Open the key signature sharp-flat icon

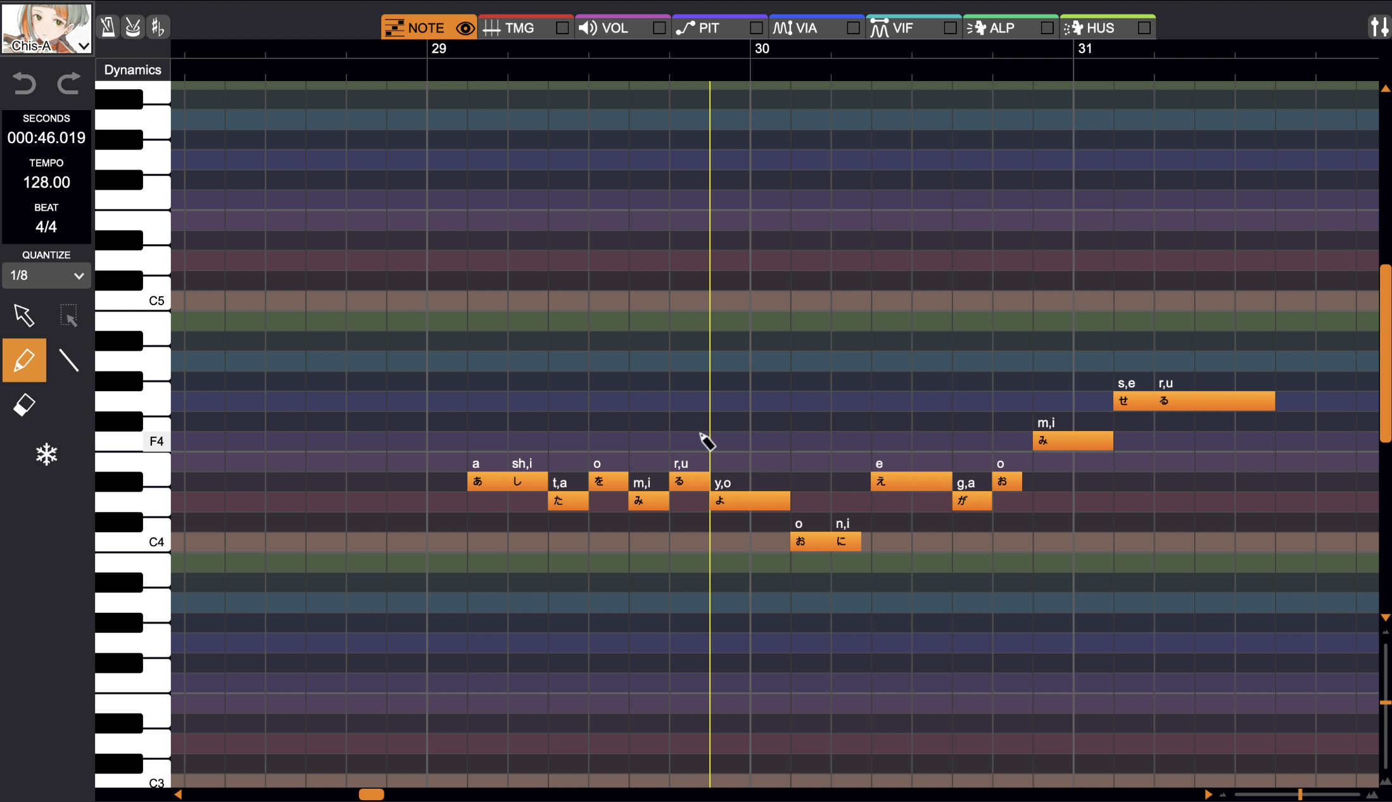(158, 27)
